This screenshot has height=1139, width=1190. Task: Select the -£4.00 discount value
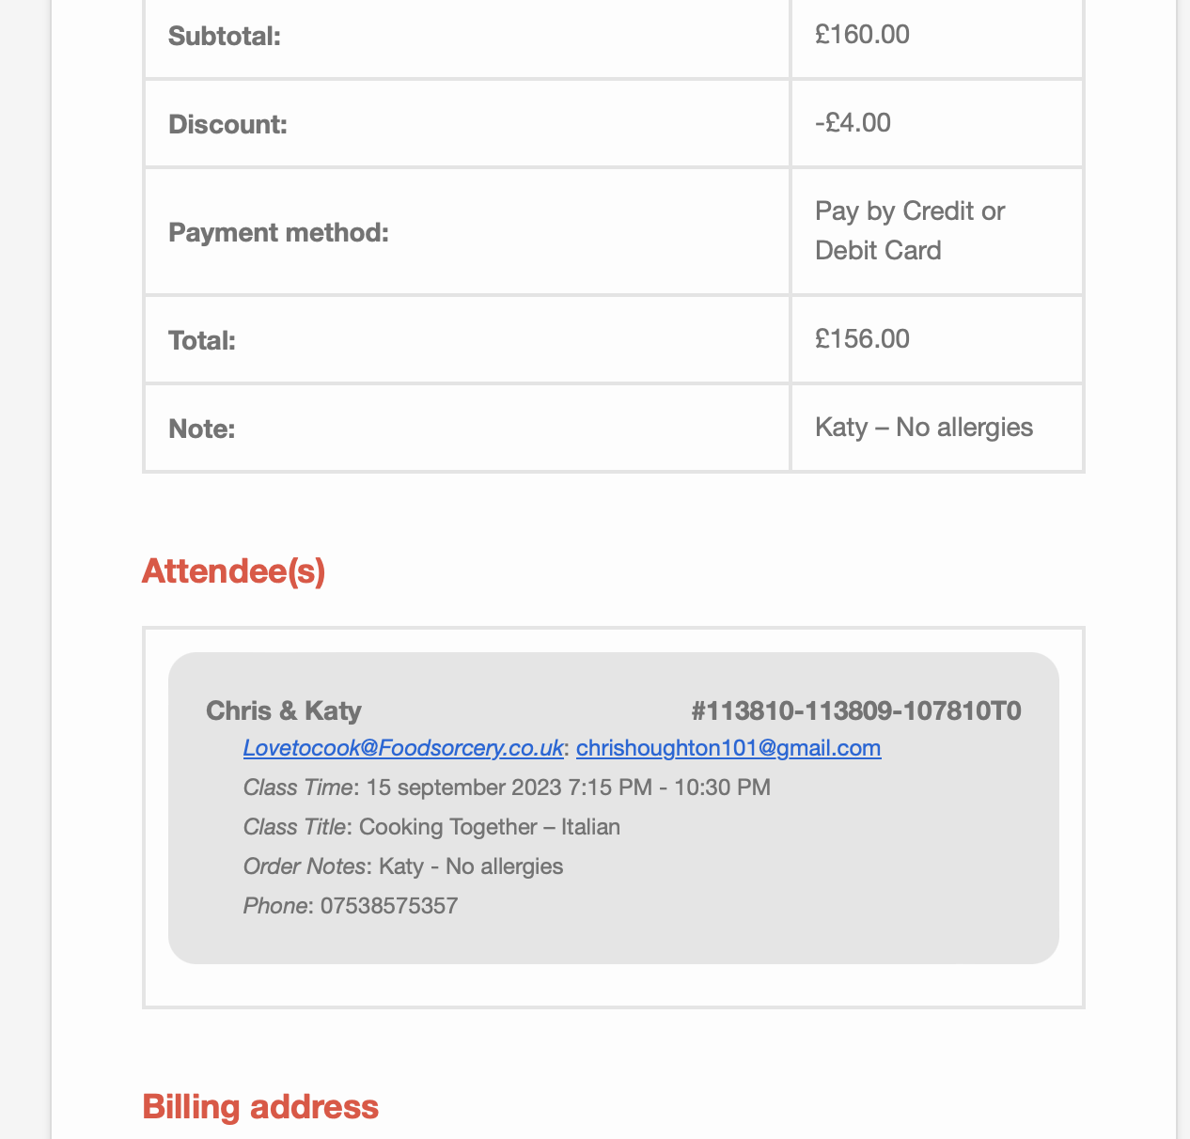click(853, 122)
